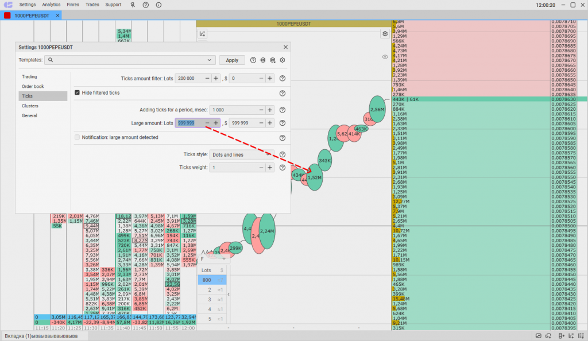
Task: Open help for Hide filtered ticks
Action: (x=283, y=94)
